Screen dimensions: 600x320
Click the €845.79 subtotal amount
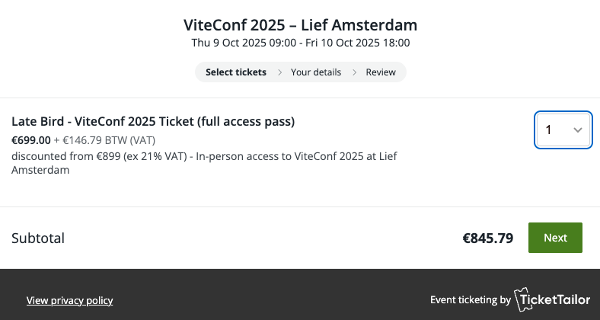[x=488, y=238]
